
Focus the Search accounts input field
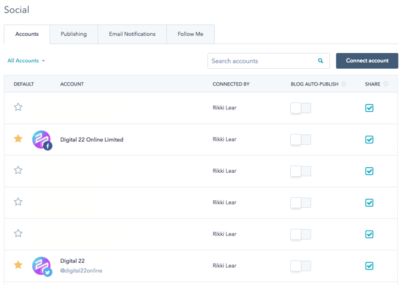(261, 61)
